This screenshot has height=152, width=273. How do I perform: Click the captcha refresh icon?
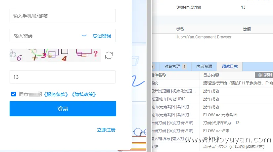[109, 55]
